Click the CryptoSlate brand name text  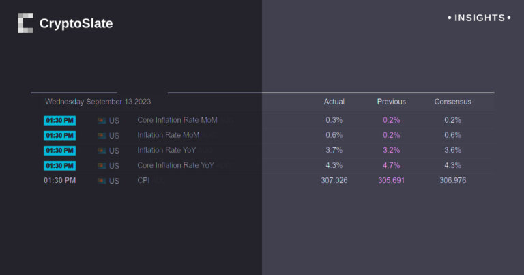tap(76, 24)
